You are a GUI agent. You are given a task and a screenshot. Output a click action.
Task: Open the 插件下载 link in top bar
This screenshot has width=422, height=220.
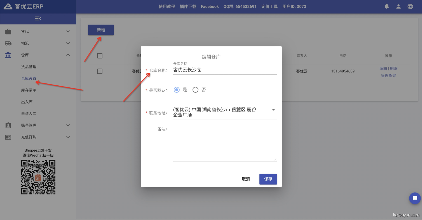[188, 7]
